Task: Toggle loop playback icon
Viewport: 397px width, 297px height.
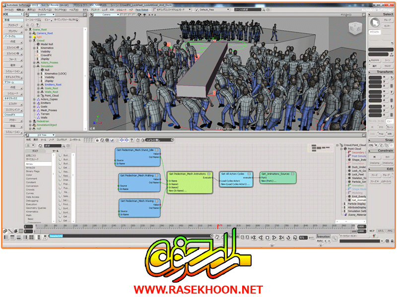Action: click(x=288, y=238)
